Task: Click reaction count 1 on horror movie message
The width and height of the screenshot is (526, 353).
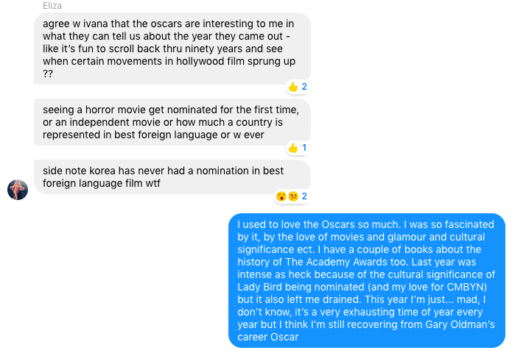Action: click(304, 148)
